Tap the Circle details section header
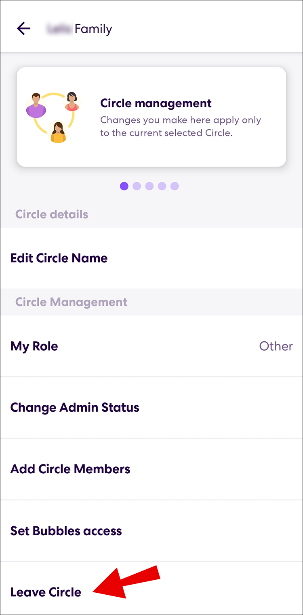Viewport: 303px width, 615px height. [52, 214]
